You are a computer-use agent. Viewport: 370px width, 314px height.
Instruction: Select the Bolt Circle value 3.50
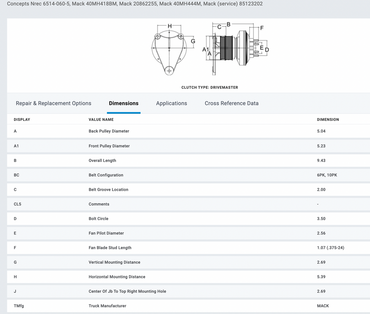(321, 219)
